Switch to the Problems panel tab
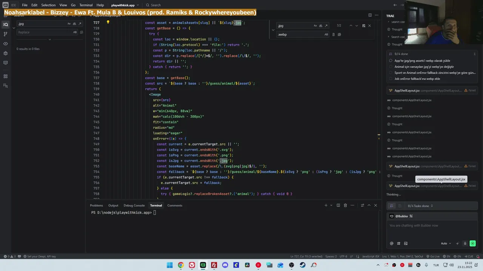 click(96, 206)
